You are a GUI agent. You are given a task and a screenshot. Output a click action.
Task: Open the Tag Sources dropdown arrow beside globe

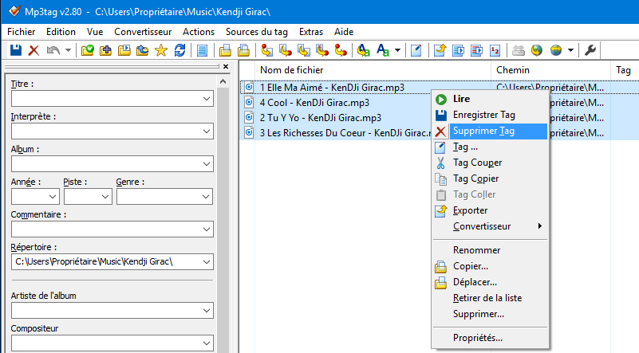pos(570,50)
